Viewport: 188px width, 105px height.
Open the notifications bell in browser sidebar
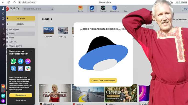pyautogui.click(x=3, y=13)
